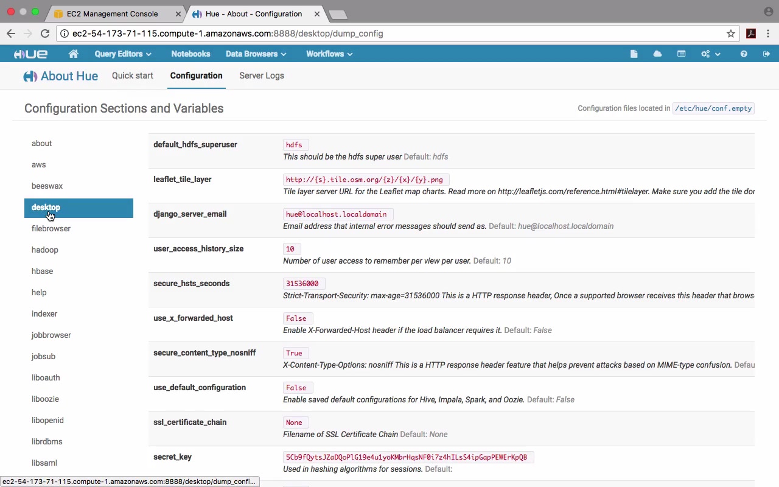779x487 pixels.
Task: Open the Workflows dropdown menu
Action: [x=329, y=54]
